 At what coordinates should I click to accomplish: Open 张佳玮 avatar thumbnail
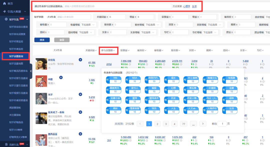click(x=41, y=64)
